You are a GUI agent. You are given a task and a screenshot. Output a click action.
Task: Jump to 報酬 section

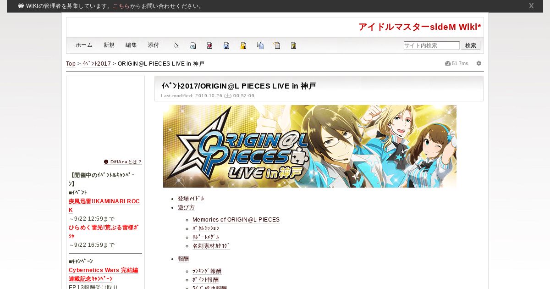point(183,259)
